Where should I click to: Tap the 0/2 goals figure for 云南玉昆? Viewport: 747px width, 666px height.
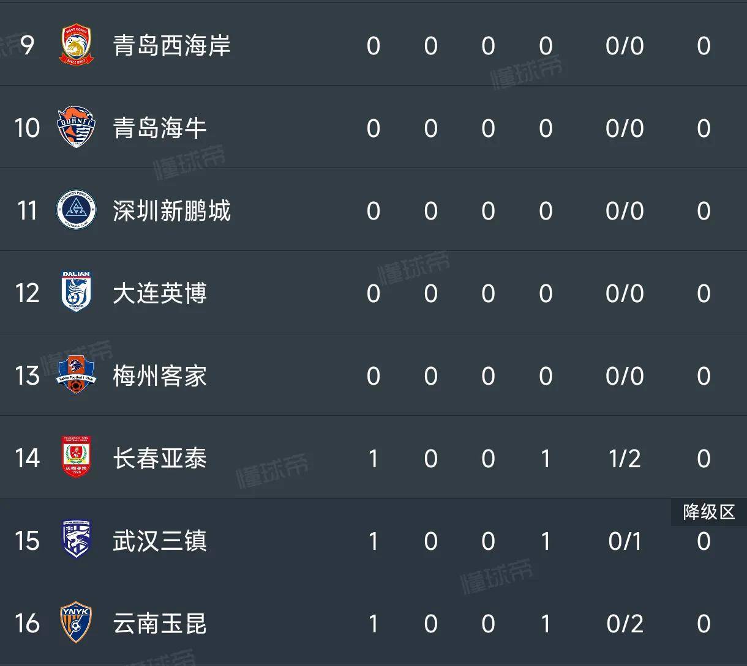(x=625, y=624)
